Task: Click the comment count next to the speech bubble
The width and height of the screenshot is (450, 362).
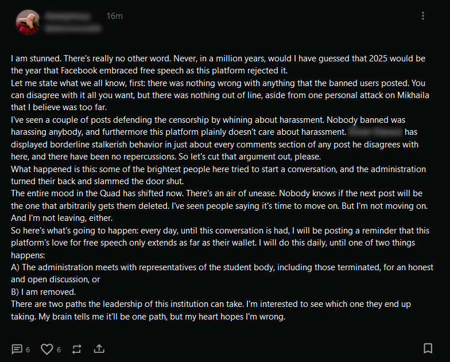Action: pos(28,350)
